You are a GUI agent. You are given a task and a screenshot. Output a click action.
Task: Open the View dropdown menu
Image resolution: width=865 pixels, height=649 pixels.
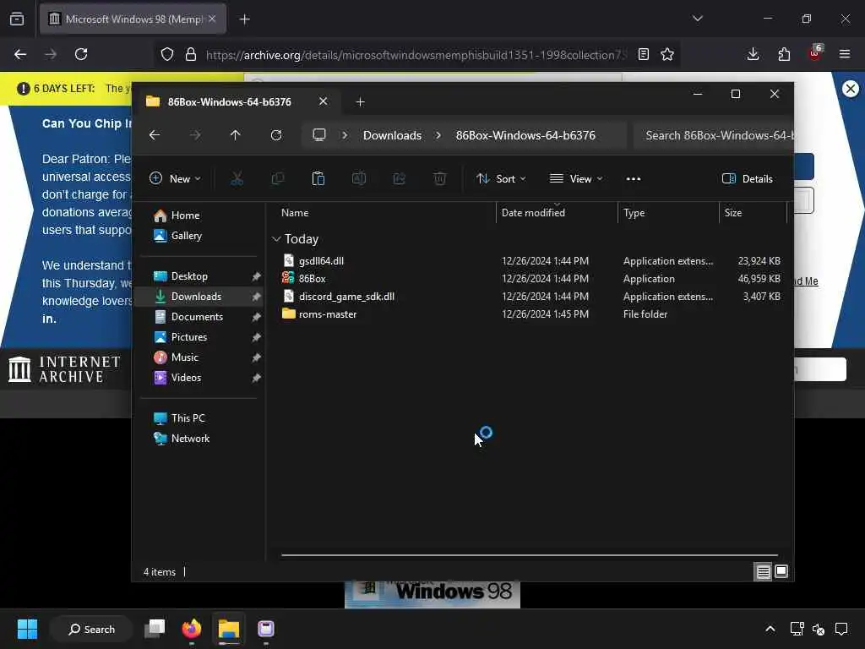click(x=576, y=179)
